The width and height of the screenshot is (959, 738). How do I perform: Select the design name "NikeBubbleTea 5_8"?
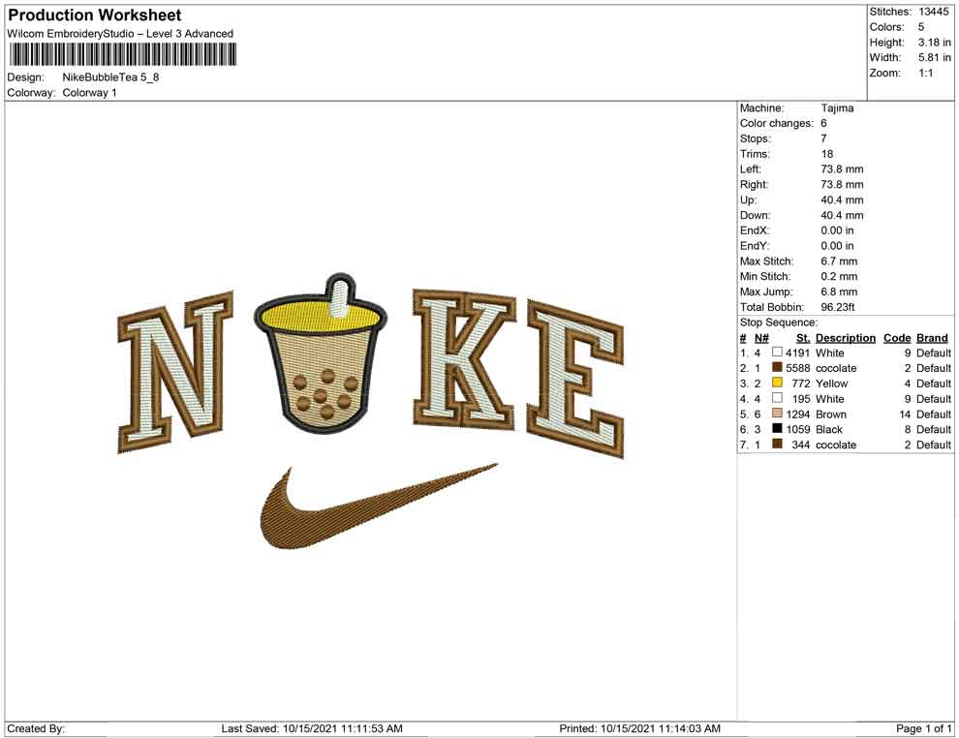pyautogui.click(x=110, y=77)
